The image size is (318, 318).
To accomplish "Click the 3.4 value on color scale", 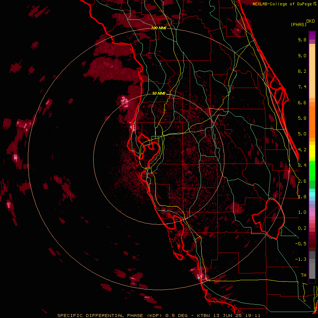I will coord(302,165).
